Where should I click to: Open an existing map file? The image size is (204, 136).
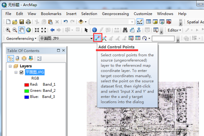tap(15, 22)
